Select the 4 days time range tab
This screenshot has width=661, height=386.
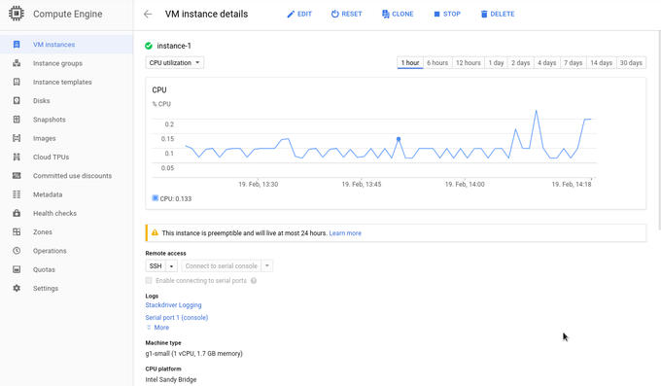(546, 62)
